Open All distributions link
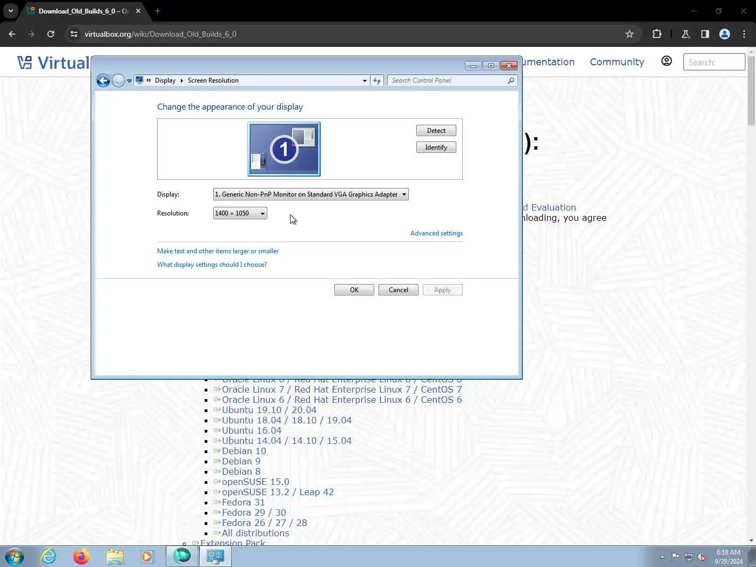This screenshot has height=567, width=756. point(255,533)
